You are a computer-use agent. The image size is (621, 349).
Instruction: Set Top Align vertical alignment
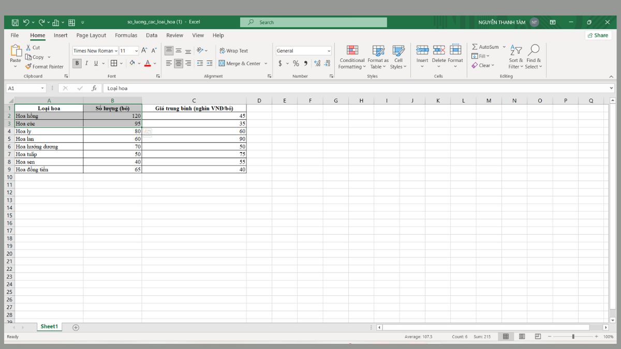click(x=169, y=51)
